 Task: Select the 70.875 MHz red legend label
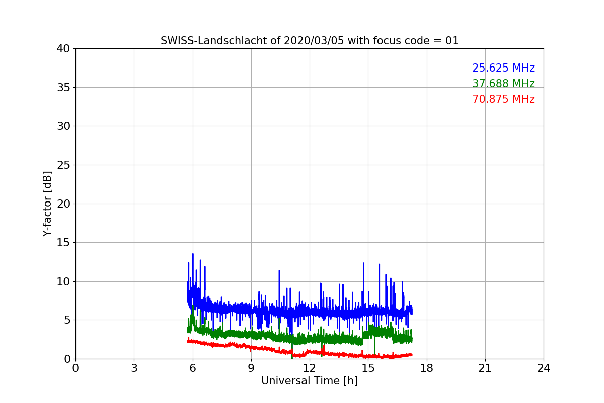tap(503, 99)
